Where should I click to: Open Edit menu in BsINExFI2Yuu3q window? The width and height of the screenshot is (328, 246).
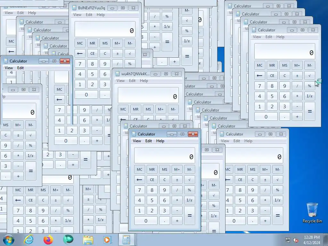(89, 15)
